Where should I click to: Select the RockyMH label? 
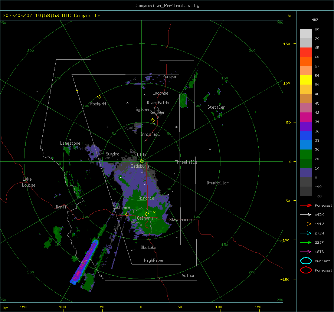pyautogui.click(x=98, y=104)
